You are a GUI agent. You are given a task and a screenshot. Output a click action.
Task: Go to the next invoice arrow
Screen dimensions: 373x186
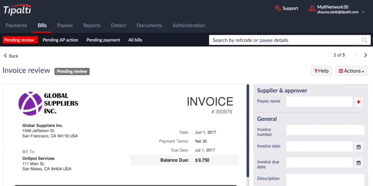366,55
